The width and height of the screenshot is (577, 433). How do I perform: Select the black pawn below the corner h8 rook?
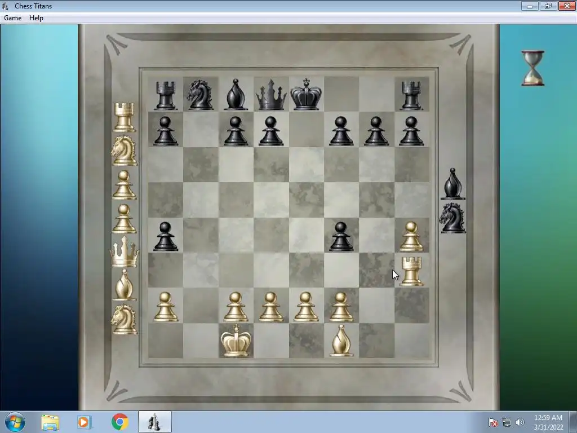(x=411, y=131)
